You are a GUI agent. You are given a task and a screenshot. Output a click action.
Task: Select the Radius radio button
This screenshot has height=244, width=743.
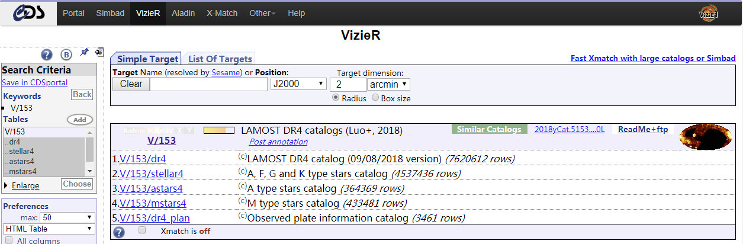(336, 98)
